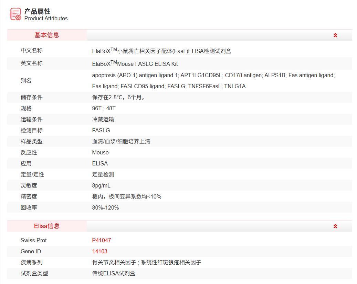
Task: Open the Swiss Prot link P41047
Action: (x=101, y=240)
